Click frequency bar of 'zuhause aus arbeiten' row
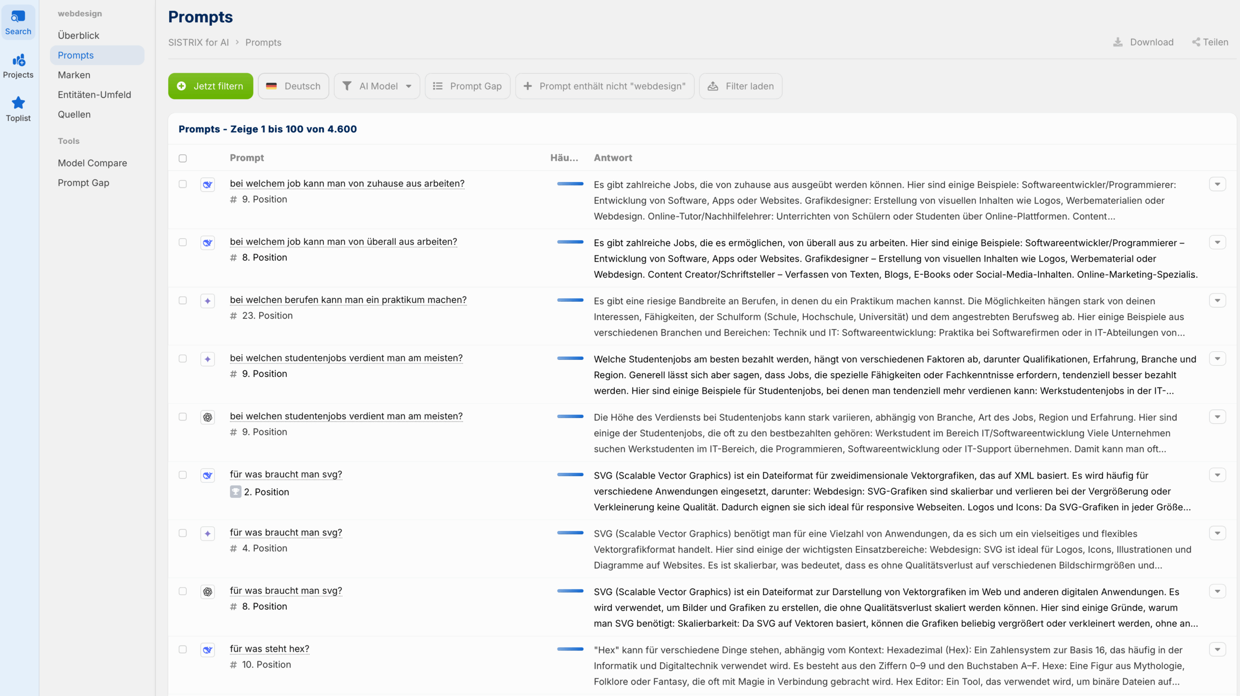This screenshot has width=1240, height=696. coord(570,184)
